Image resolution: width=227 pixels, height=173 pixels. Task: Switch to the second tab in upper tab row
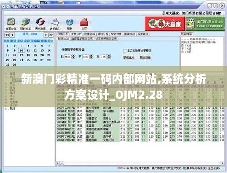pos(76,34)
